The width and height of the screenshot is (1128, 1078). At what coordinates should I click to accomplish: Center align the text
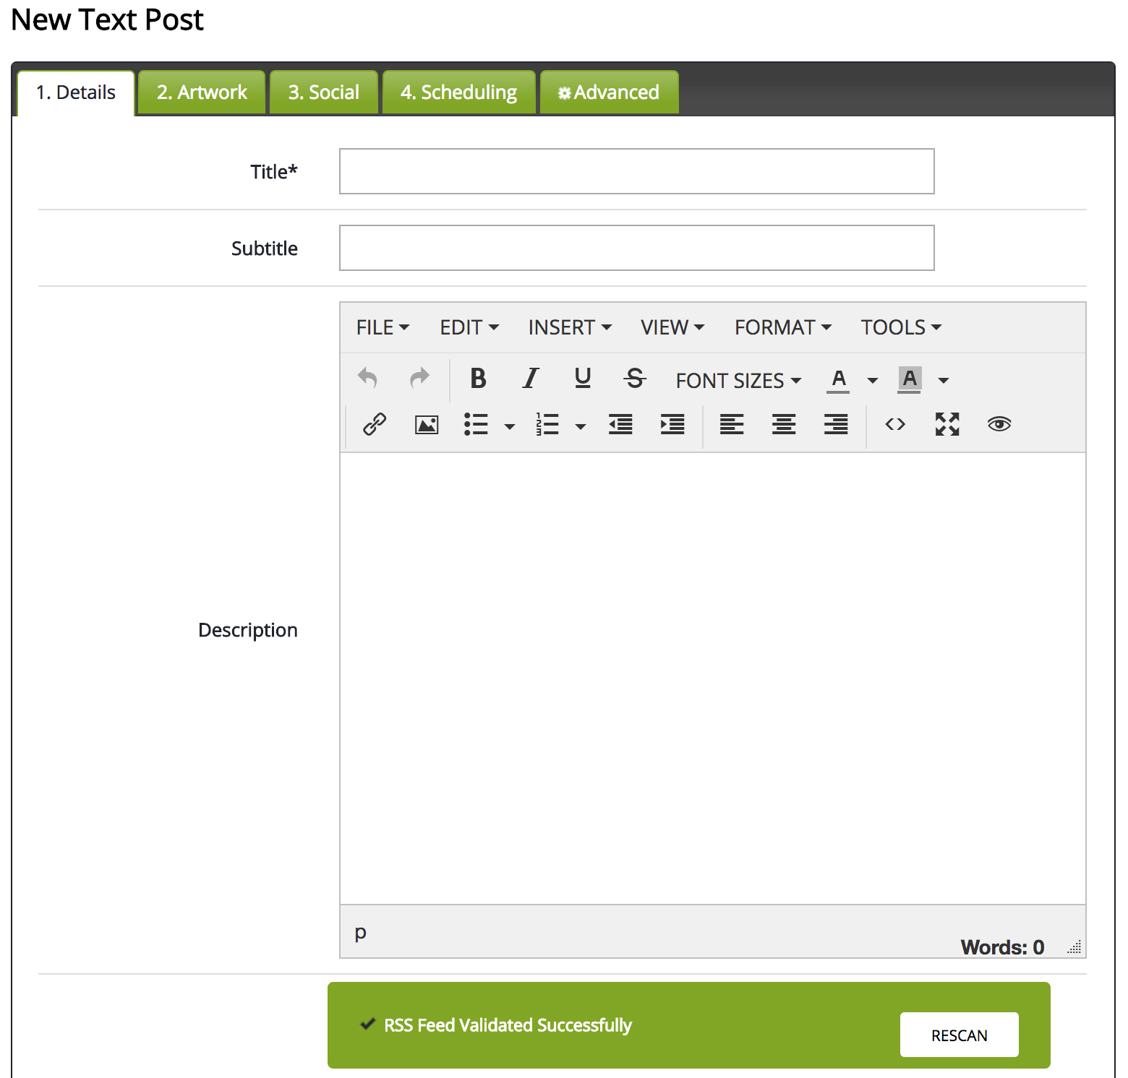784,424
